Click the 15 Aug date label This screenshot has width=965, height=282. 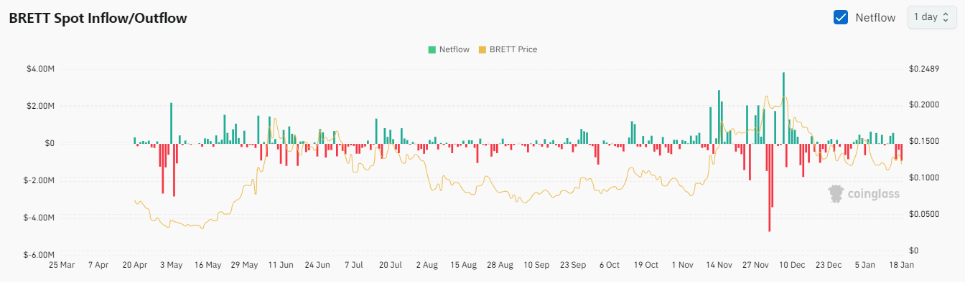pyautogui.click(x=464, y=265)
